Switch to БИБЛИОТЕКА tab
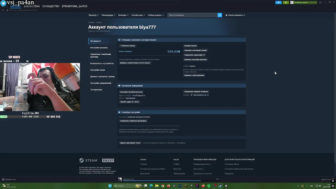The width and height of the screenshot is (336, 189). (32, 6)
